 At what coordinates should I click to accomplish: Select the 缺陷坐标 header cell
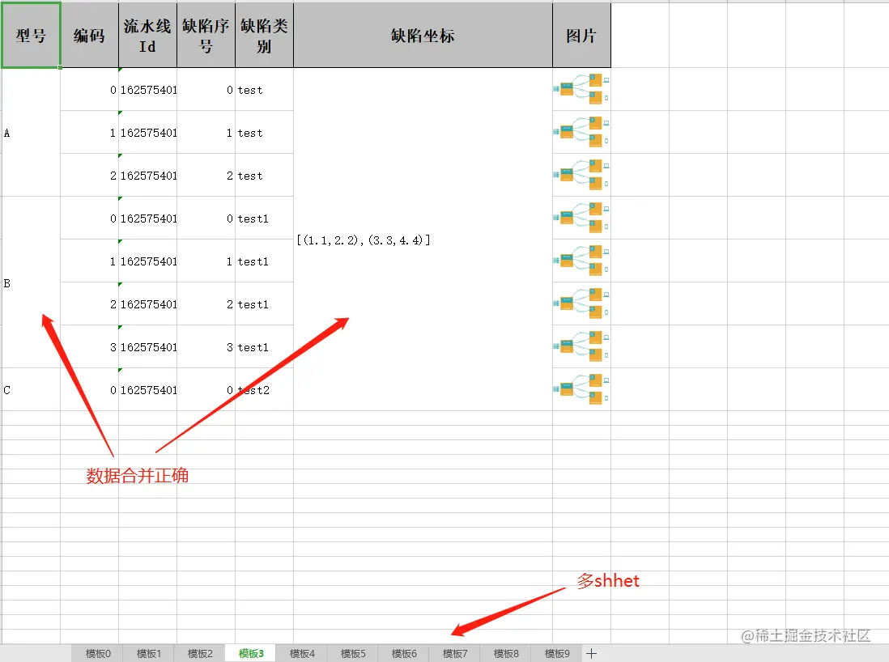pyautogui.click(x=423, y=35)
